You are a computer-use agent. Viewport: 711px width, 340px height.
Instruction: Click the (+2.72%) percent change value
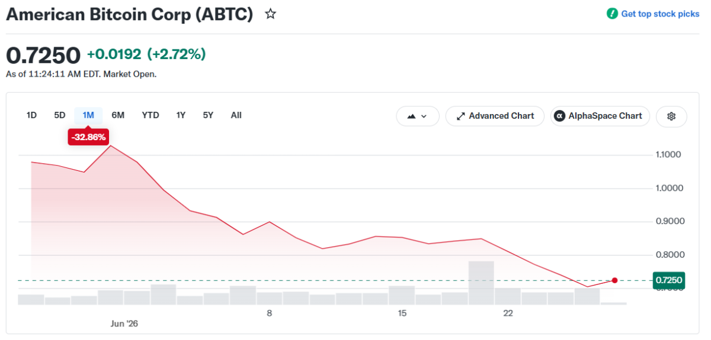(x=177, y=54)
